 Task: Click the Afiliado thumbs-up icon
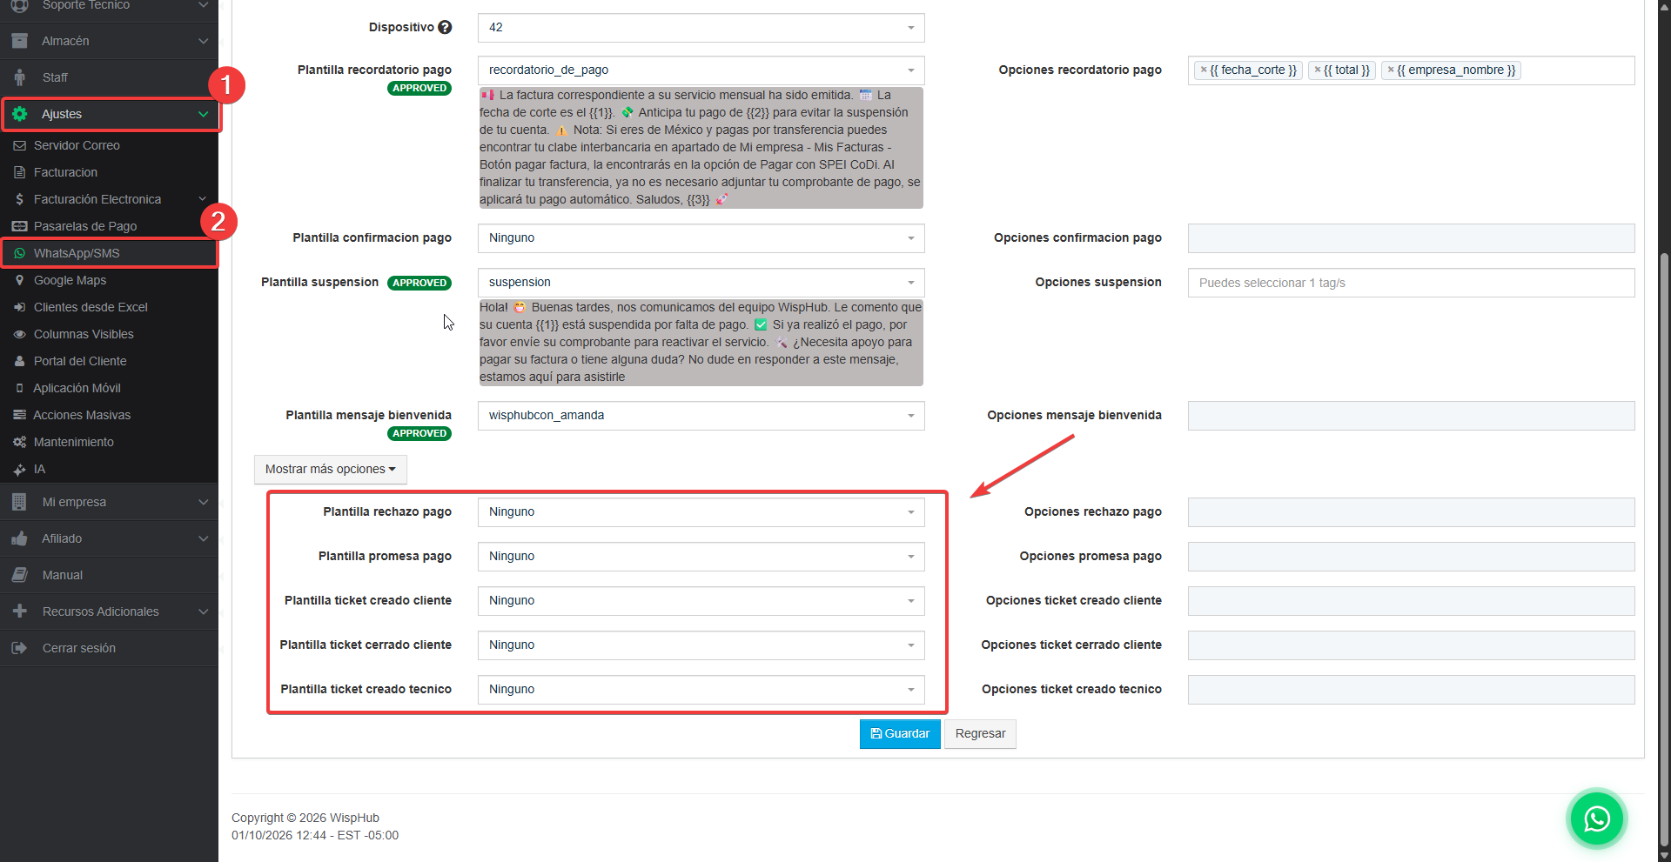click(x=19, y=538)
